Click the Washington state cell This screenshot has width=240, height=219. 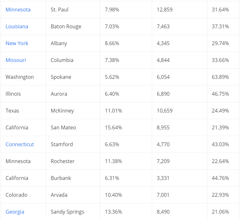24,77
